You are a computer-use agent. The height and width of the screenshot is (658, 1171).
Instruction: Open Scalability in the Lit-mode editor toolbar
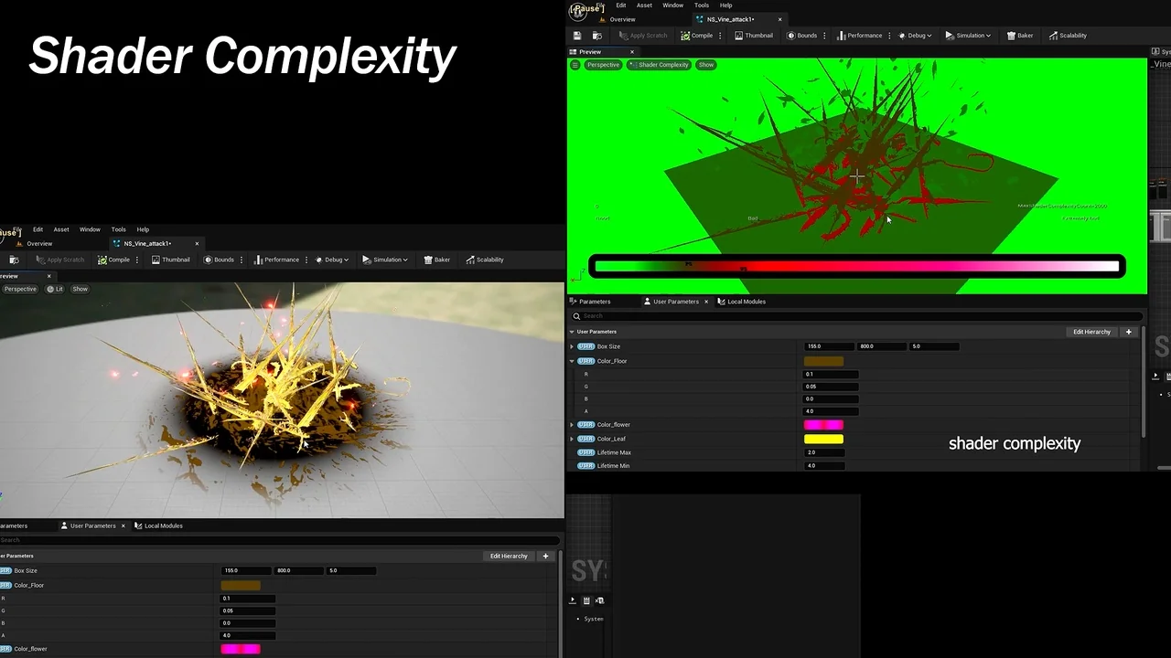click(x=485, y=260)
